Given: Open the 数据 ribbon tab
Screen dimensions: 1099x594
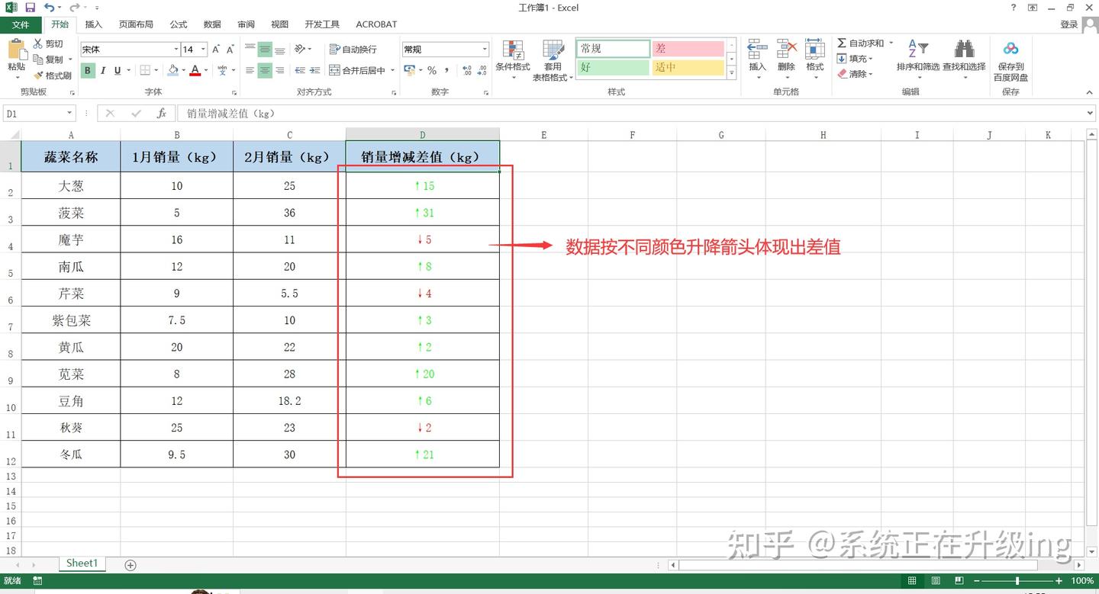Looking at the screenshot, I should coord(211,24).
